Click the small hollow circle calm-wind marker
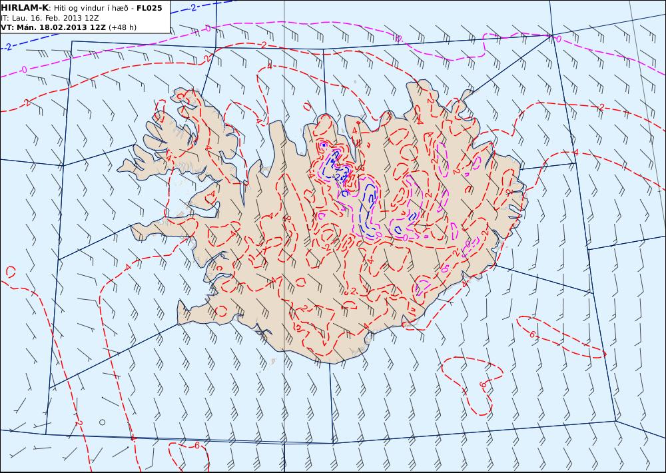The width and height of the screenshot is (666, 473). (x=102, y=422)
